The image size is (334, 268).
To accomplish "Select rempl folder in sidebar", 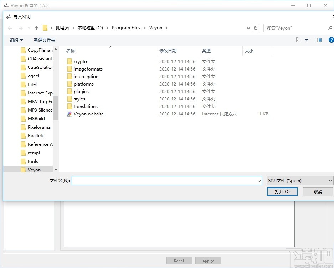I will coord(30,153).
